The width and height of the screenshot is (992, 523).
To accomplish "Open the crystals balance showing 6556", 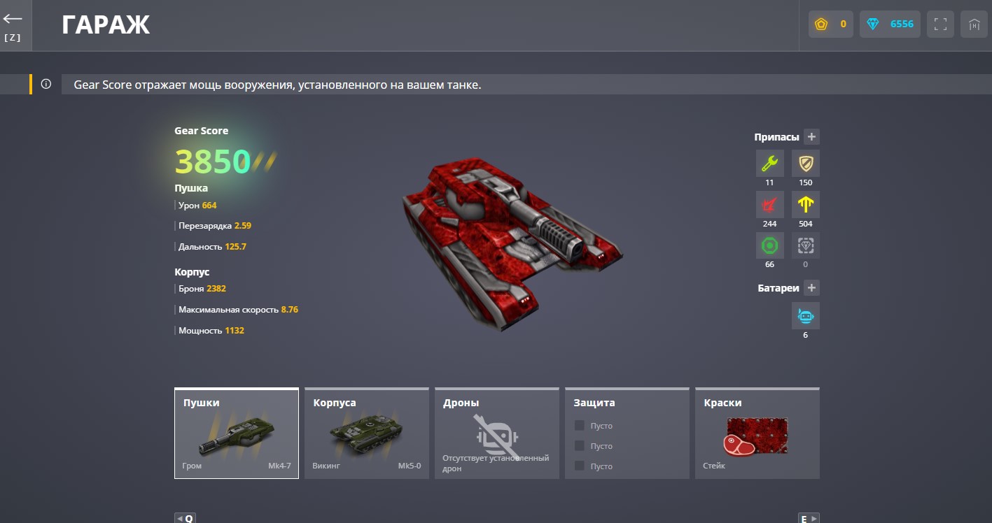I will pos(890,24).
